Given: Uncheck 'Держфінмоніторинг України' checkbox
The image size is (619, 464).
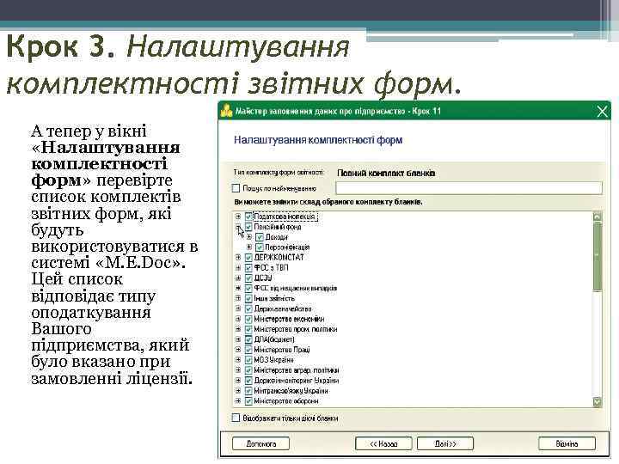Looking at the screenshot, I should 248,381.
